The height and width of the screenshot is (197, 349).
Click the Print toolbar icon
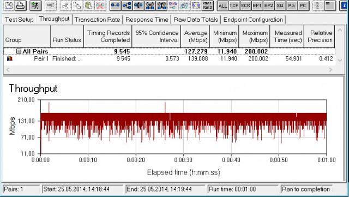click(21, 6)
